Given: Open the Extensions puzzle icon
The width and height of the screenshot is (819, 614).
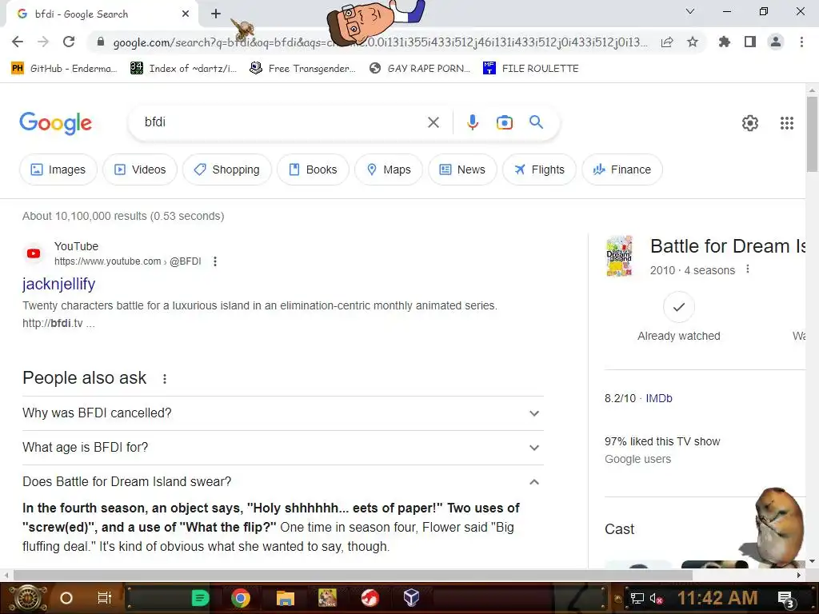Looking at the screenshot, I should [725, 42].
